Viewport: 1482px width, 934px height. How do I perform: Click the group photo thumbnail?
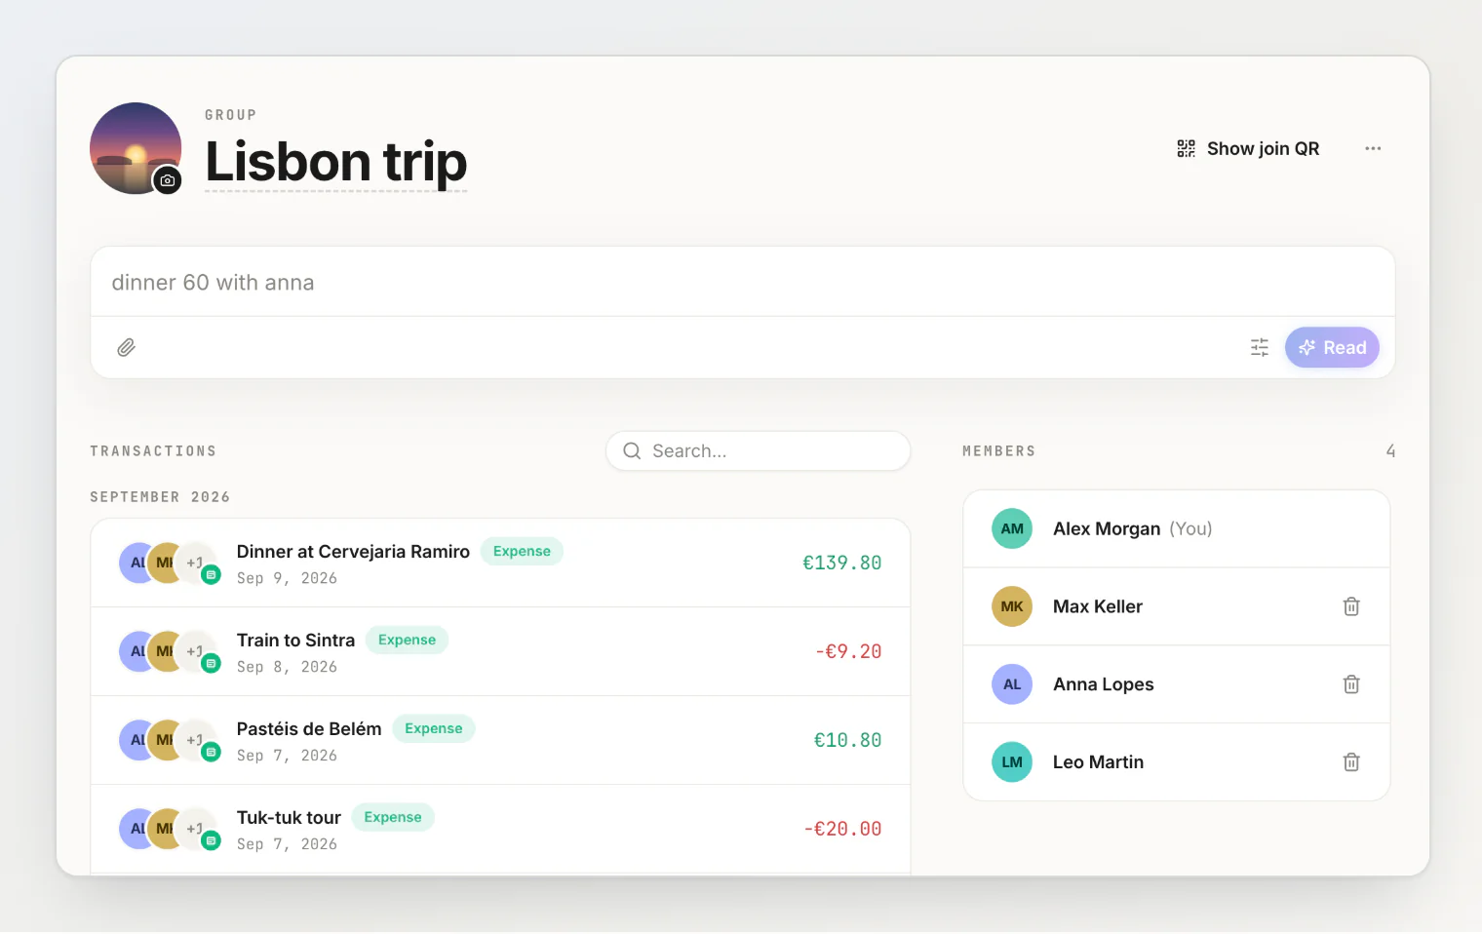[x=136, y=148]
